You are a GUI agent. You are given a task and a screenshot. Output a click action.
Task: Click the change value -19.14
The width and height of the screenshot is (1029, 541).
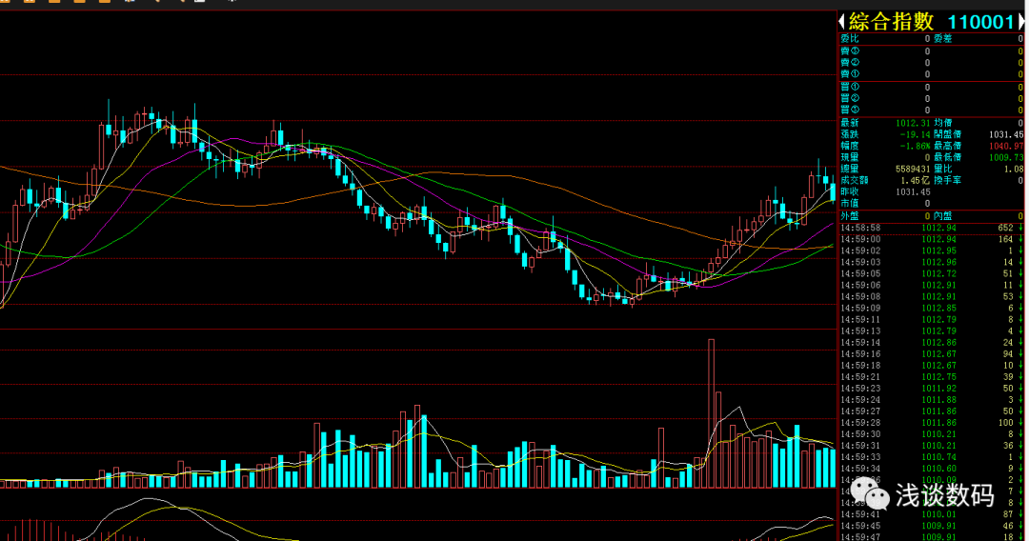(915, 133)
